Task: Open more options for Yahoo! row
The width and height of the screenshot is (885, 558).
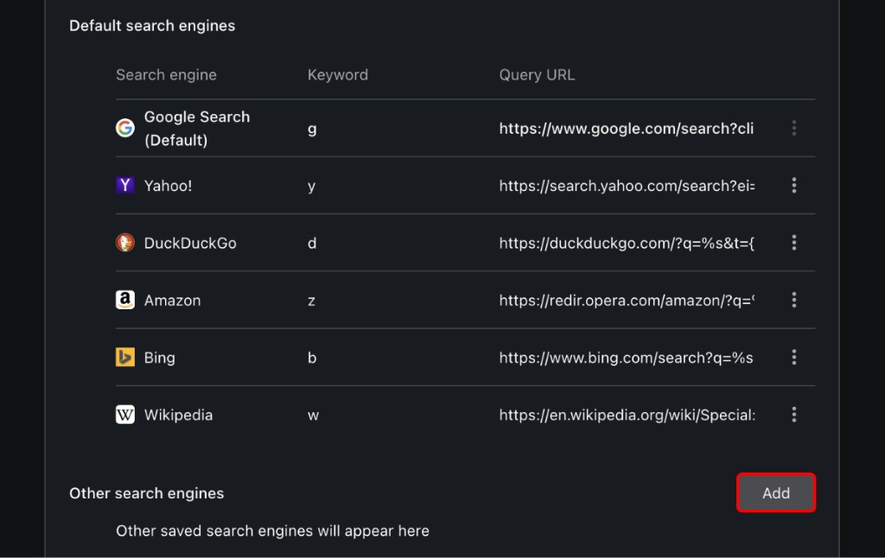Action: [x=793, y=186]
